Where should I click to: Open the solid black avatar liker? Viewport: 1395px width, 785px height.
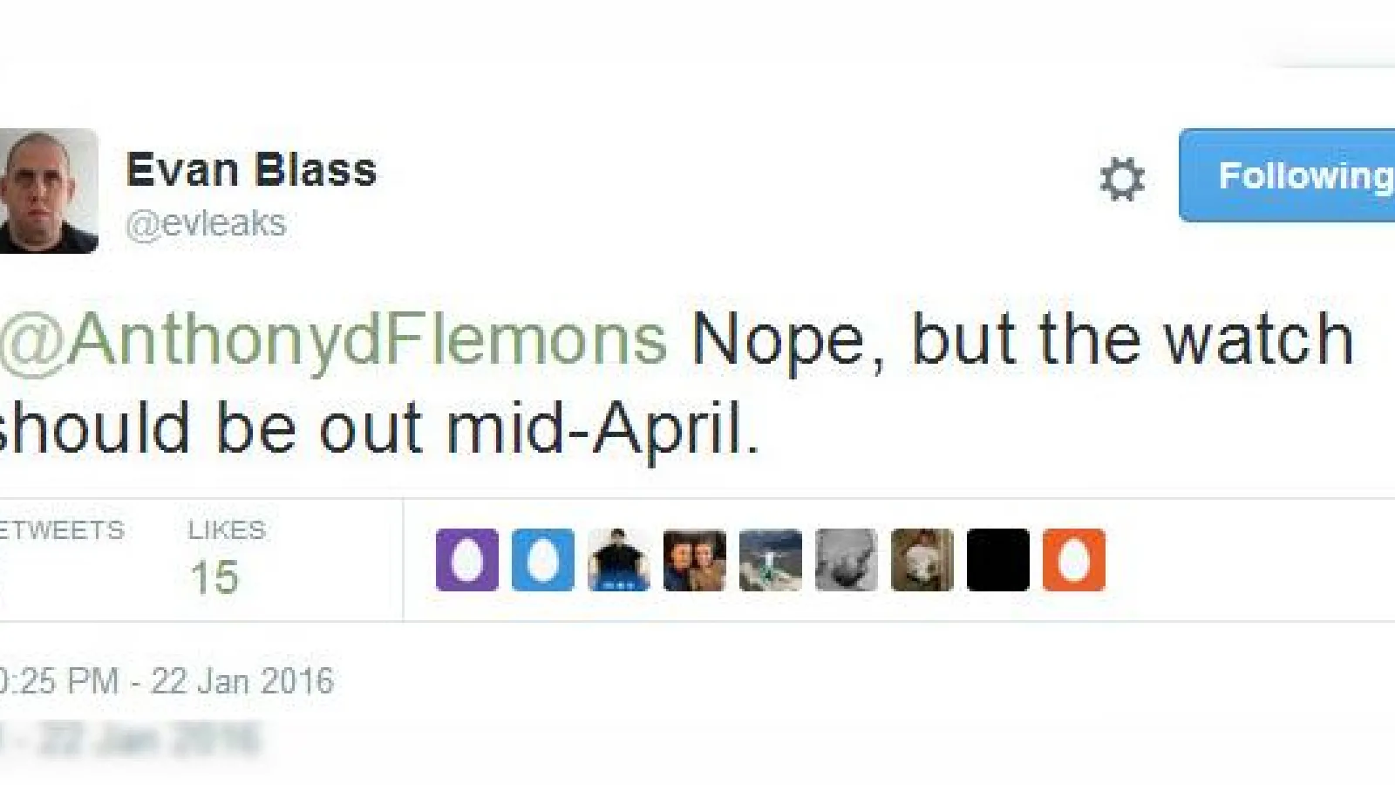(998, 560)
